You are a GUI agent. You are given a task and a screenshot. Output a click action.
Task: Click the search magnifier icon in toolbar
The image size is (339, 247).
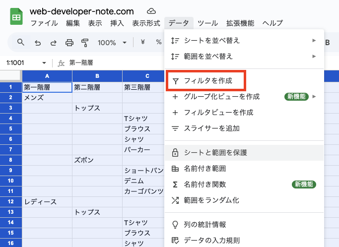pos(21,42)
